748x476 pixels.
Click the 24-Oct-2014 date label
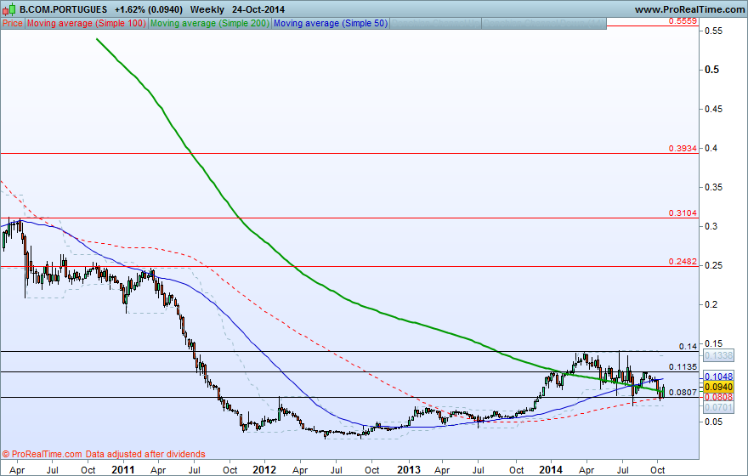coord(258,9)
